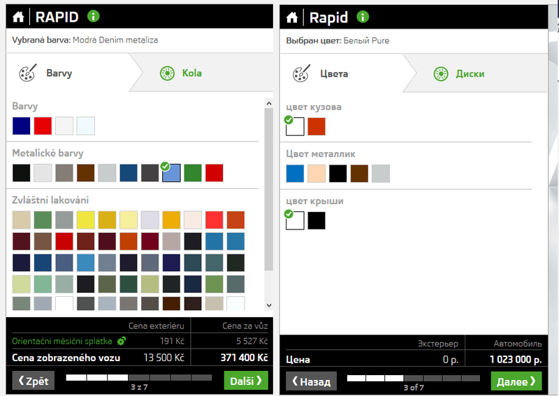Click the 1 023 000 р. car price
Viewport: 559px width, 396px height.
(516, 359)
